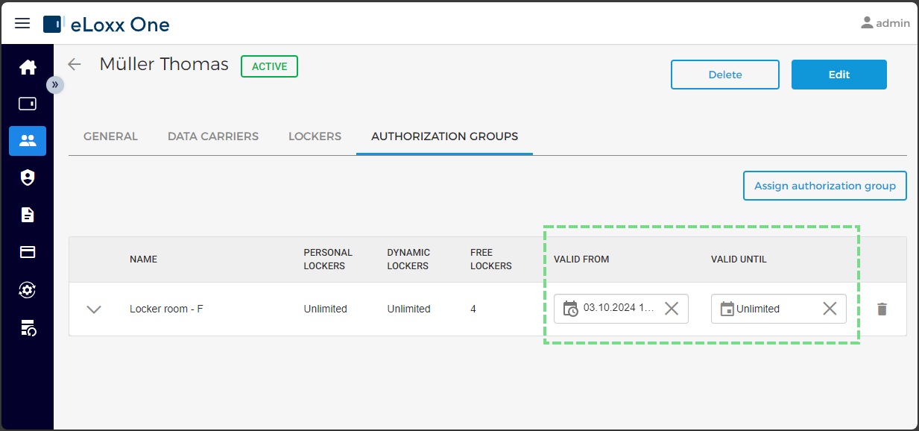
Task: Clear the Valid From date with X
Action: point(672,309)
